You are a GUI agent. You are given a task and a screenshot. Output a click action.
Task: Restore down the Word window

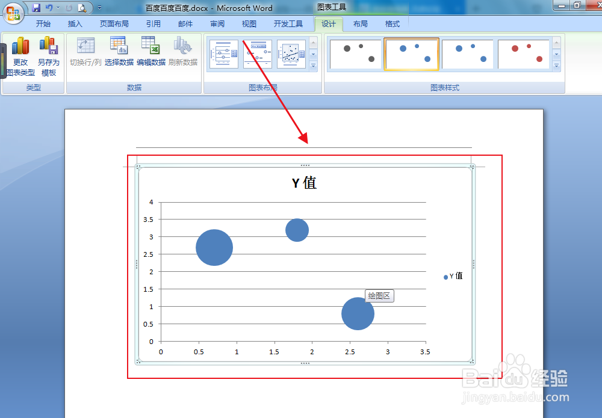click(577, 5)
